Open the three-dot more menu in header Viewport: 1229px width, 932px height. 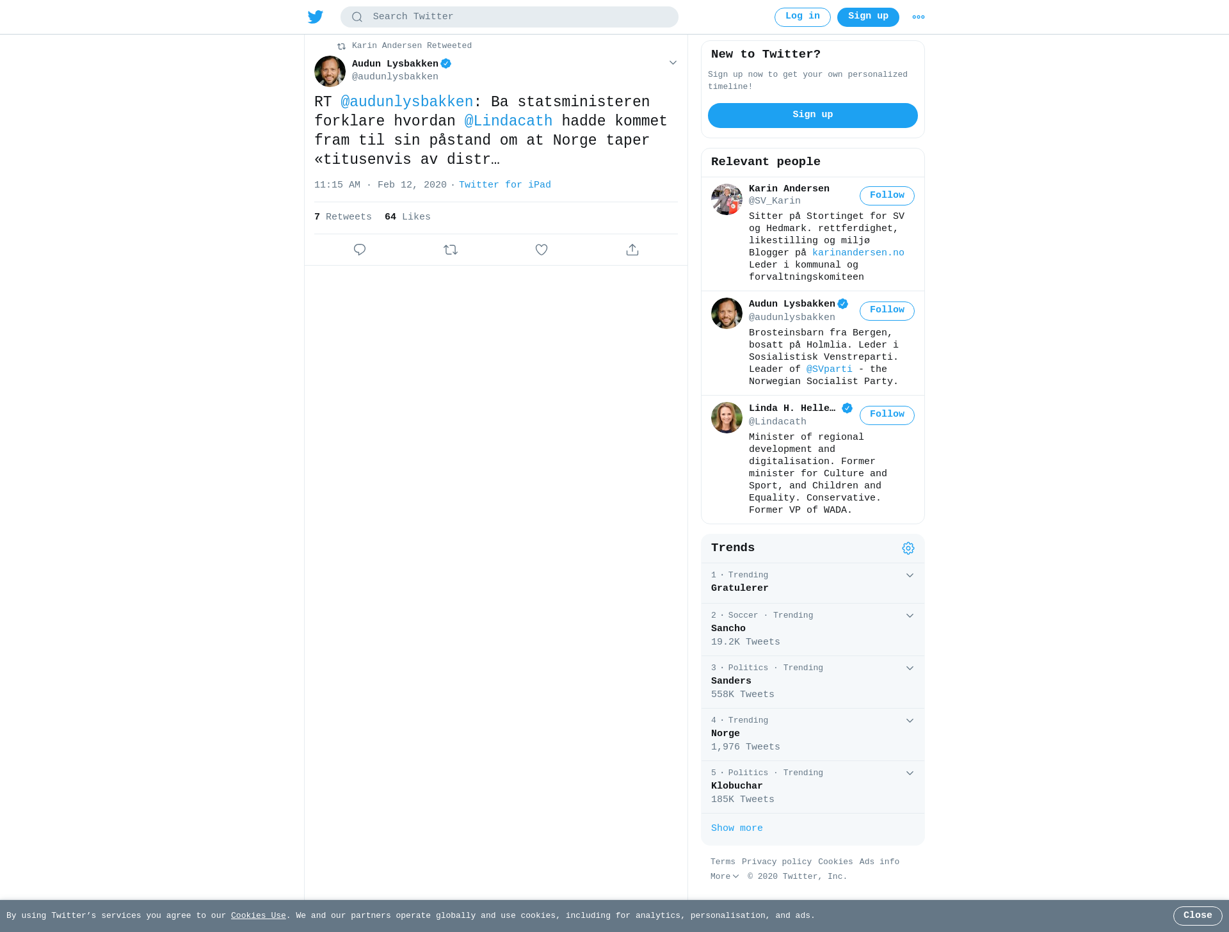919,17
